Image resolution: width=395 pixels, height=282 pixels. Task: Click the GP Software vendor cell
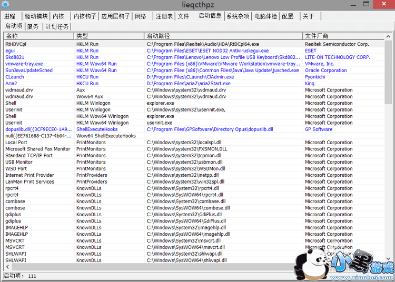319,129
